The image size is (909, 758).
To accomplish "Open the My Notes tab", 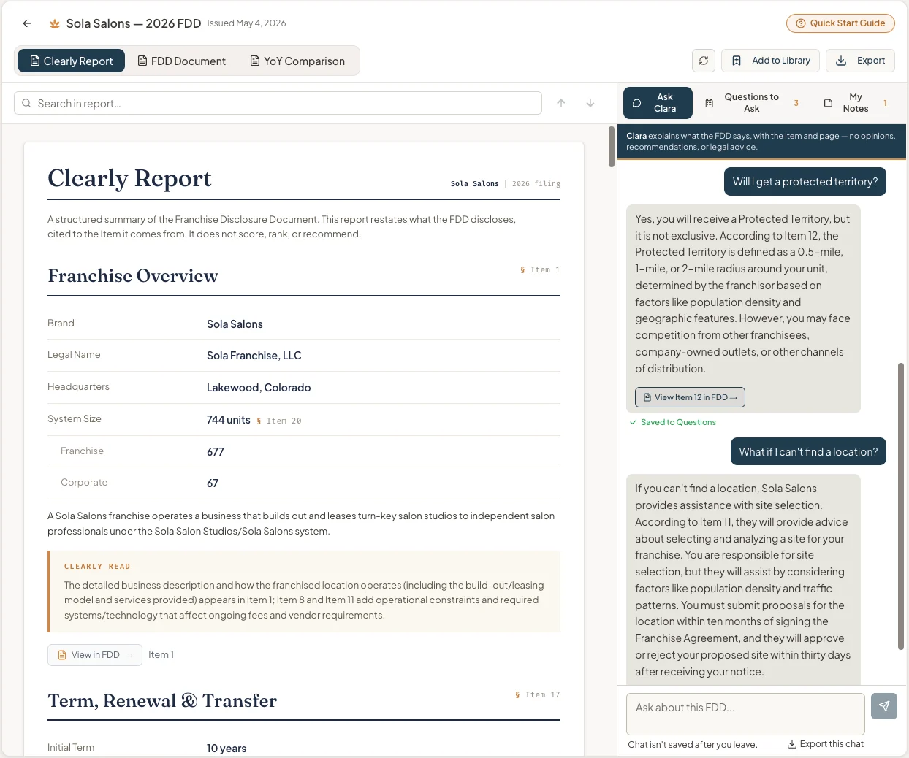I will [855, 103].
